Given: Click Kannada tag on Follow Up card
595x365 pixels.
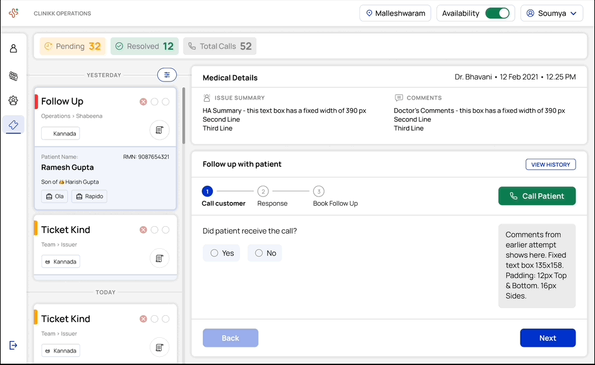Looking at the screenshot, I should 61,133.
